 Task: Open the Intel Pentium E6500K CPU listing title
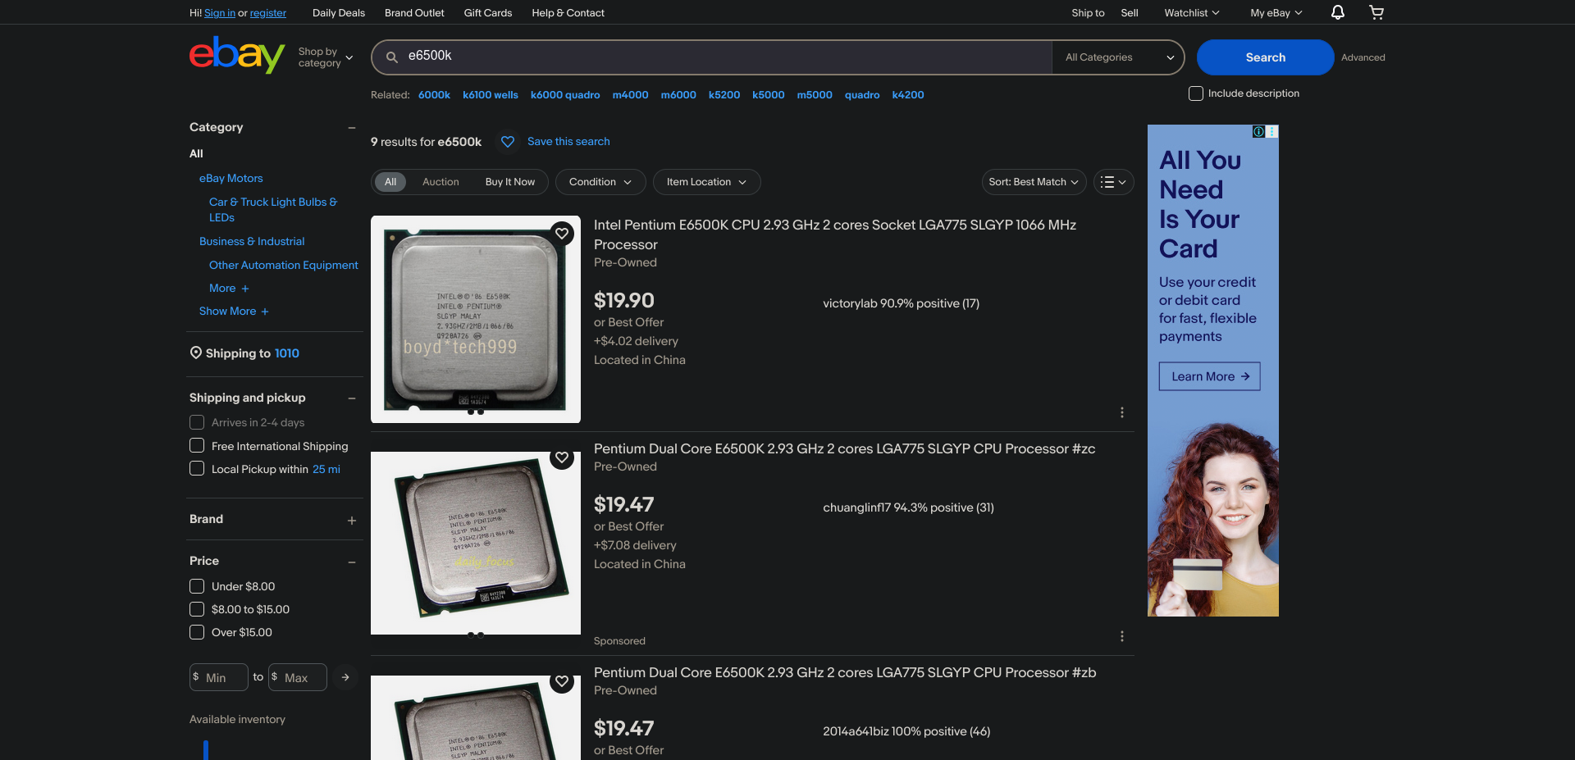click(x=835, y=234)
